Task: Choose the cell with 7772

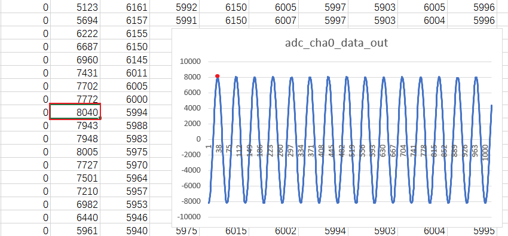Action: click(75, 99)
